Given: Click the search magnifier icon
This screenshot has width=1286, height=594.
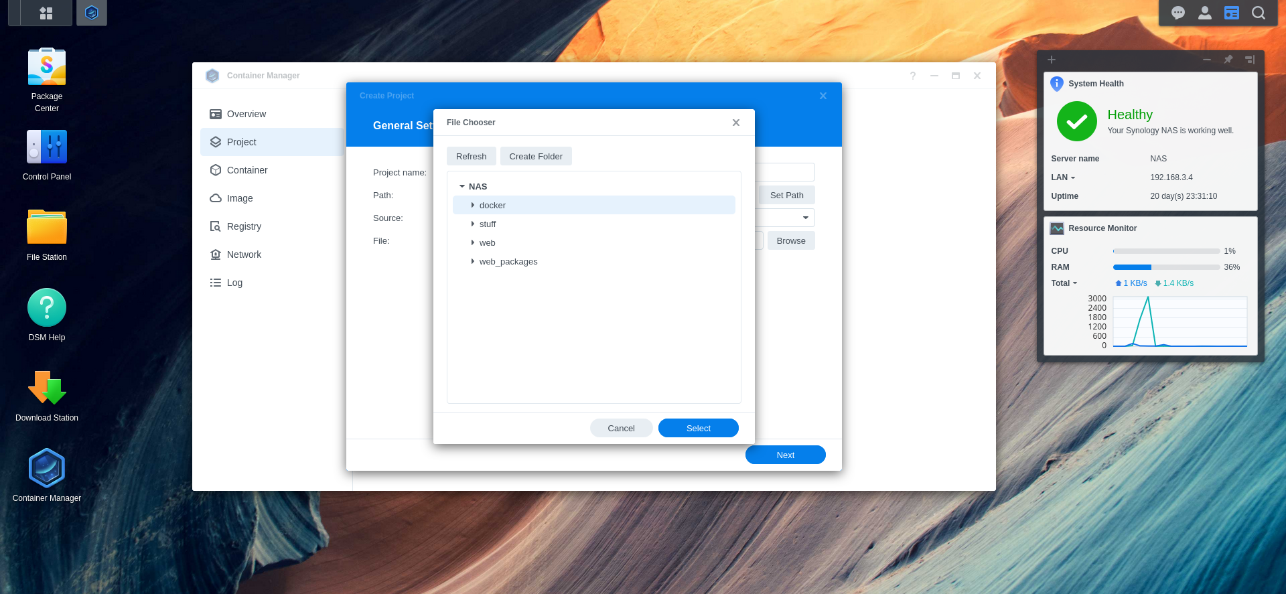Looking at the screenshot, I should click(1259, 13).
